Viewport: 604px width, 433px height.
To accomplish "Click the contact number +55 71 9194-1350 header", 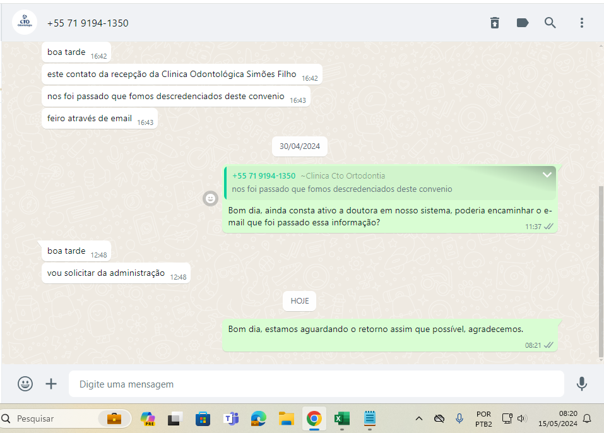I will pyautogui.click(x=88, y=23).
